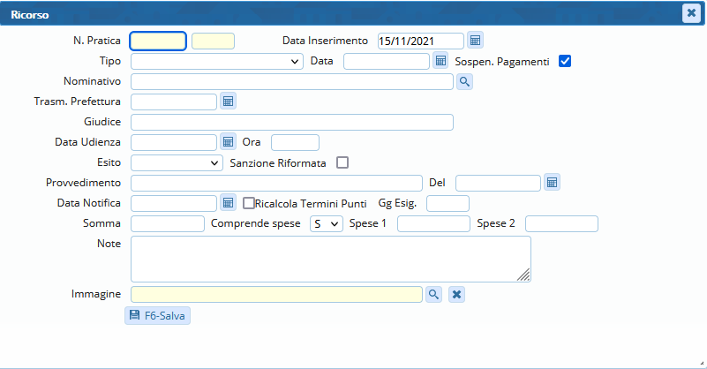Clear the Immagine field with X icon
Viewport: 707px width, 369px height.
[456, 294]
